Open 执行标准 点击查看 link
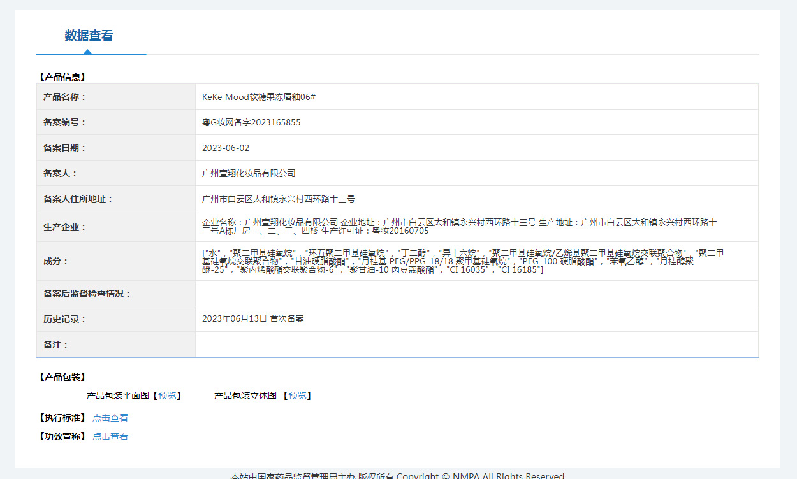 110,418
